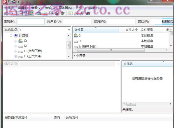The height and width of the screenshot is (128, 174).
Task: Toggle synchronized browsing icon
Action: (82, 13)
